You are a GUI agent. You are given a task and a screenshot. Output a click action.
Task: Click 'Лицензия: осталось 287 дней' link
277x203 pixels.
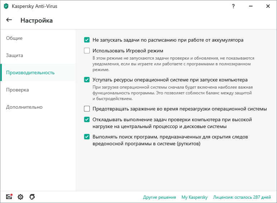point(242,197)
